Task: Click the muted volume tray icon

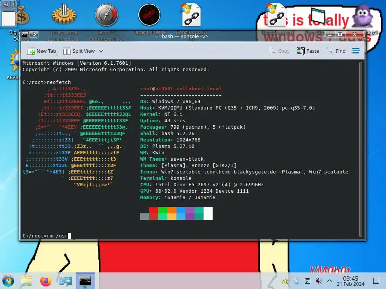Action: [319, 281]
